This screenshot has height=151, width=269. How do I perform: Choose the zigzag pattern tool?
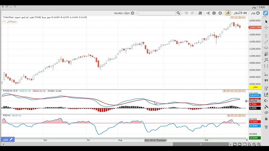[266, 66]
